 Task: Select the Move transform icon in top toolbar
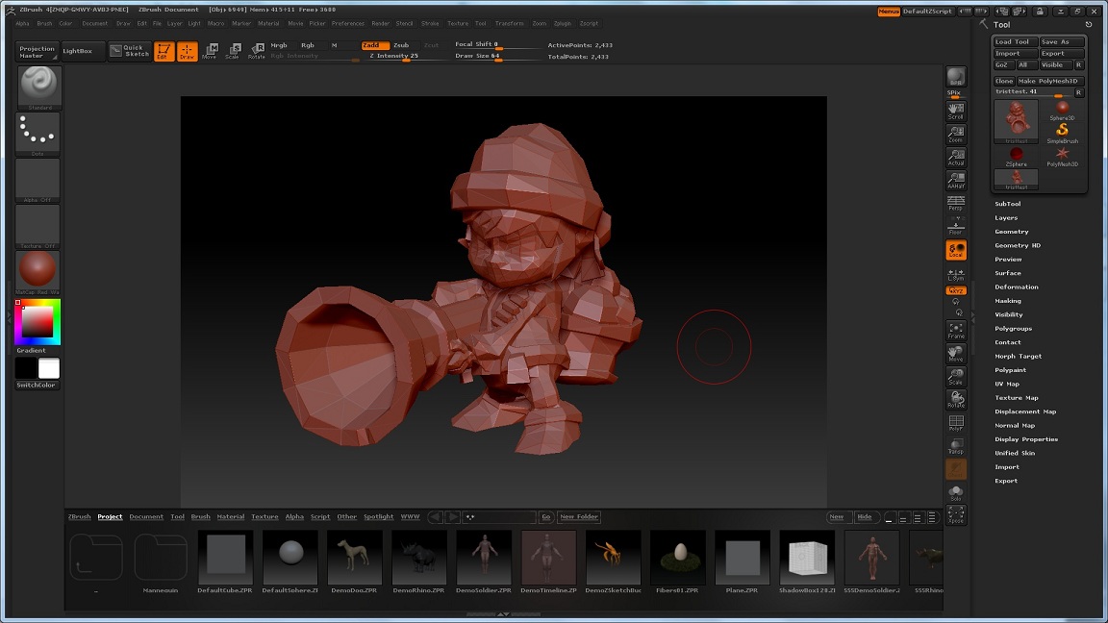coord(209,51)
